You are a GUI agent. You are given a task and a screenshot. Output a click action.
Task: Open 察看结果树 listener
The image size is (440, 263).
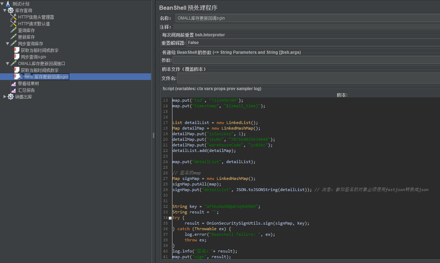click(28, 83)
